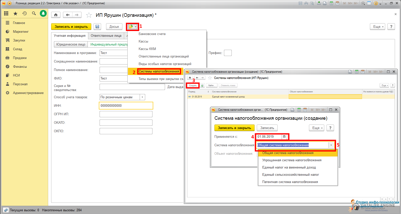401x214 pixels.
Task: Switch to the Ответственные лица tab
Action: click(x=106, y=36)
